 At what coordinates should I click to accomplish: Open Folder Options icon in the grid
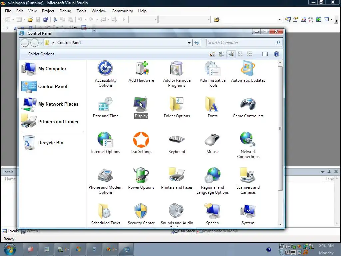coord(176,107)
